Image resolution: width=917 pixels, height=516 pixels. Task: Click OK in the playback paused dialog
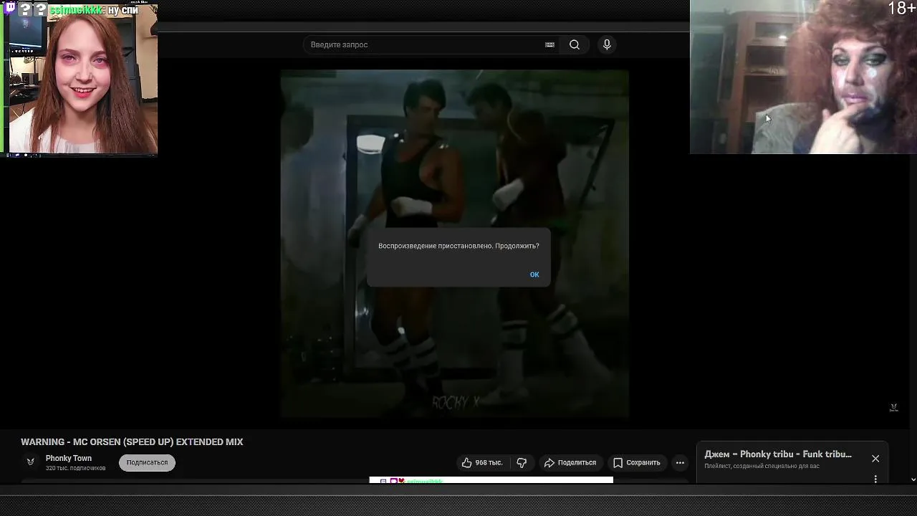click(534, 274)
